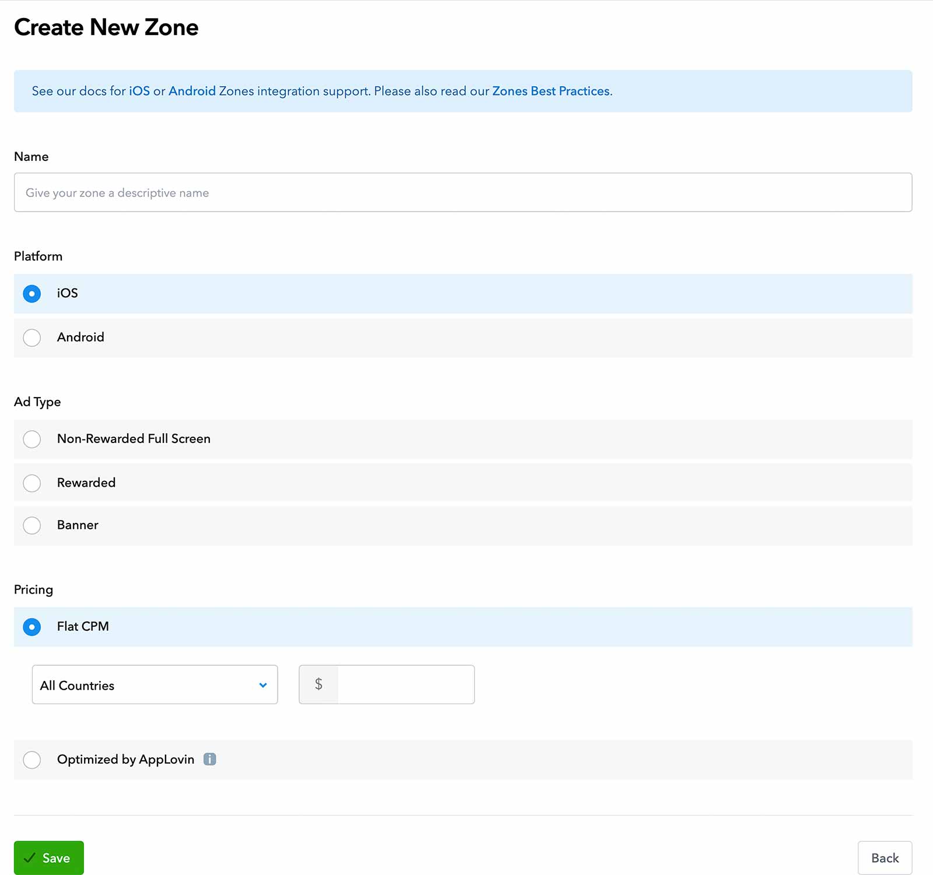Choose Non-Rewarded Full Screen ad type

(x=32, y=439)
